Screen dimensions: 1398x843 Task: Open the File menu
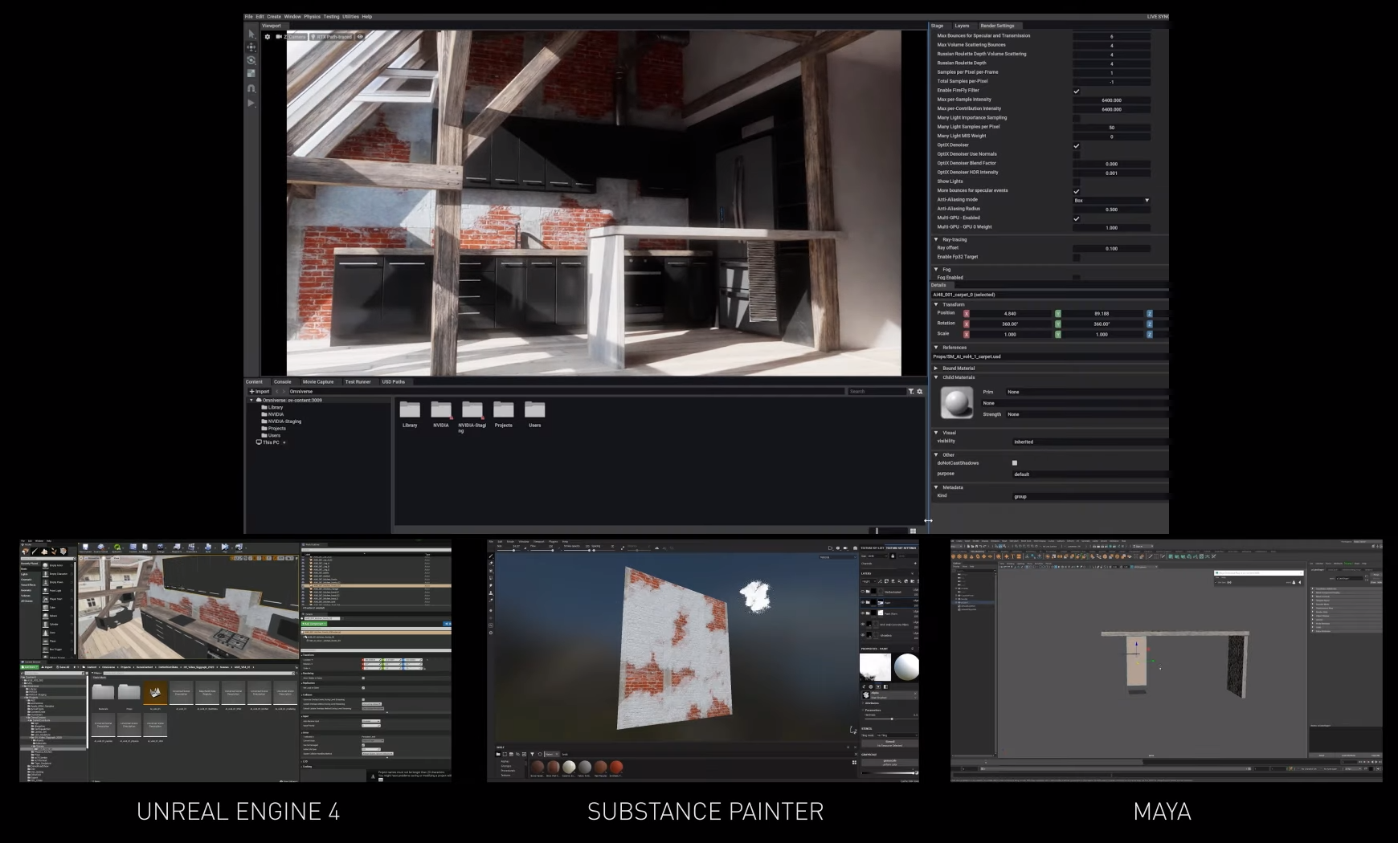point(248,17)
